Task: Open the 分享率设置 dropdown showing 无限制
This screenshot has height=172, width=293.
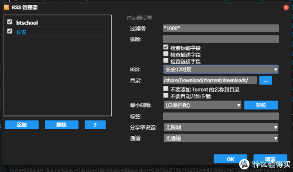Action: click(221, 127)
